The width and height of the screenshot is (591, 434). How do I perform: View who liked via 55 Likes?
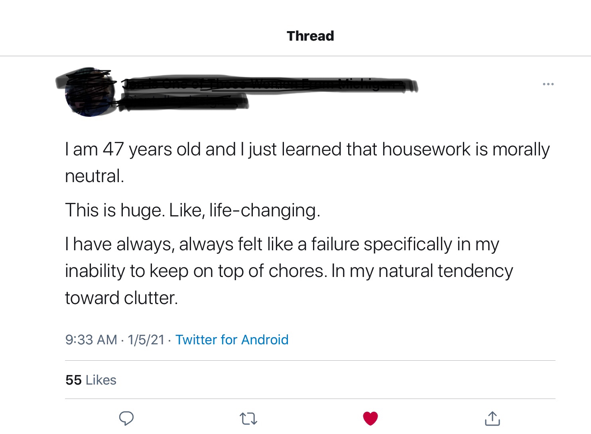pos(91,380)
